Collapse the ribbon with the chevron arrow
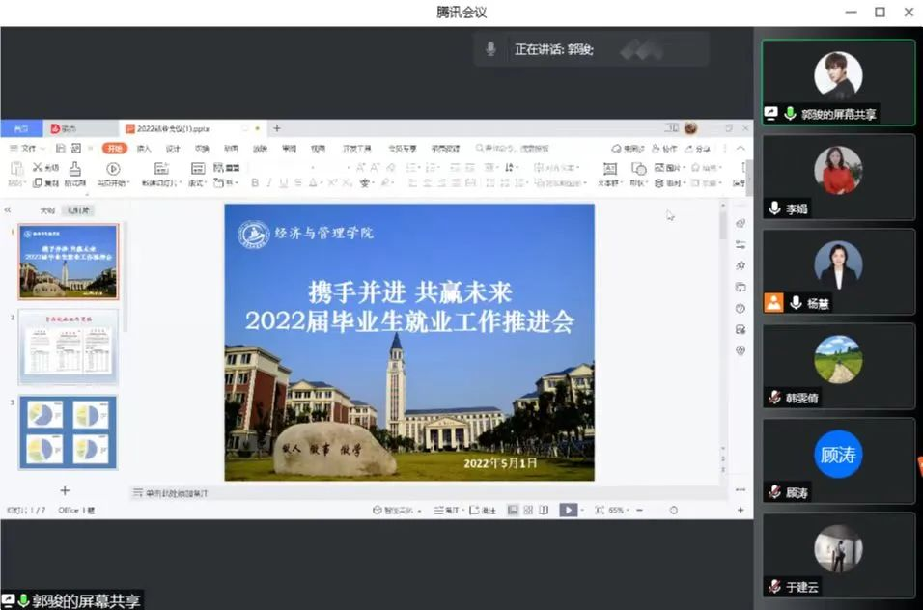This screenshot has height=610, width=923. (x=741, y=149)
